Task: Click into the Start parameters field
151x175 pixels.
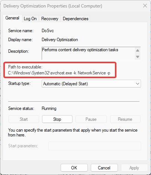Action: 94,146
